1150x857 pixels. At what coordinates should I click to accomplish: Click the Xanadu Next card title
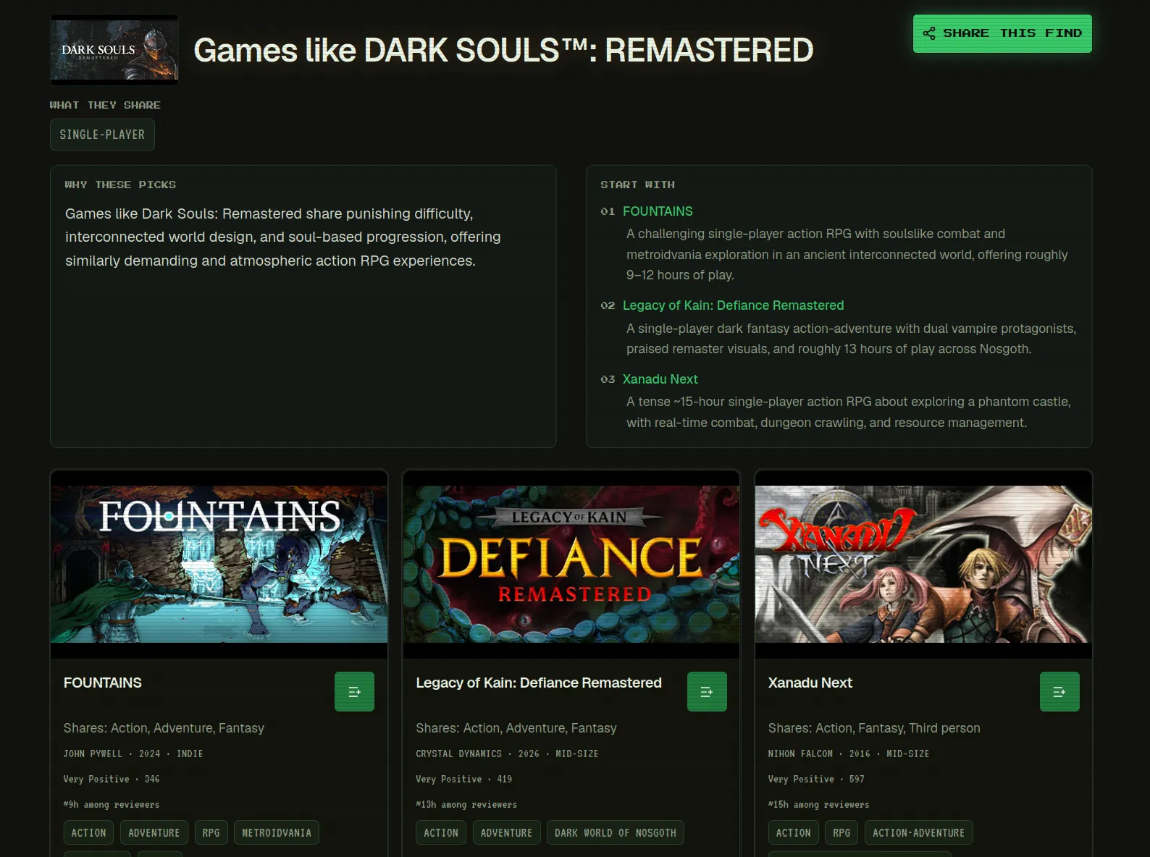[x=810, y=683]
